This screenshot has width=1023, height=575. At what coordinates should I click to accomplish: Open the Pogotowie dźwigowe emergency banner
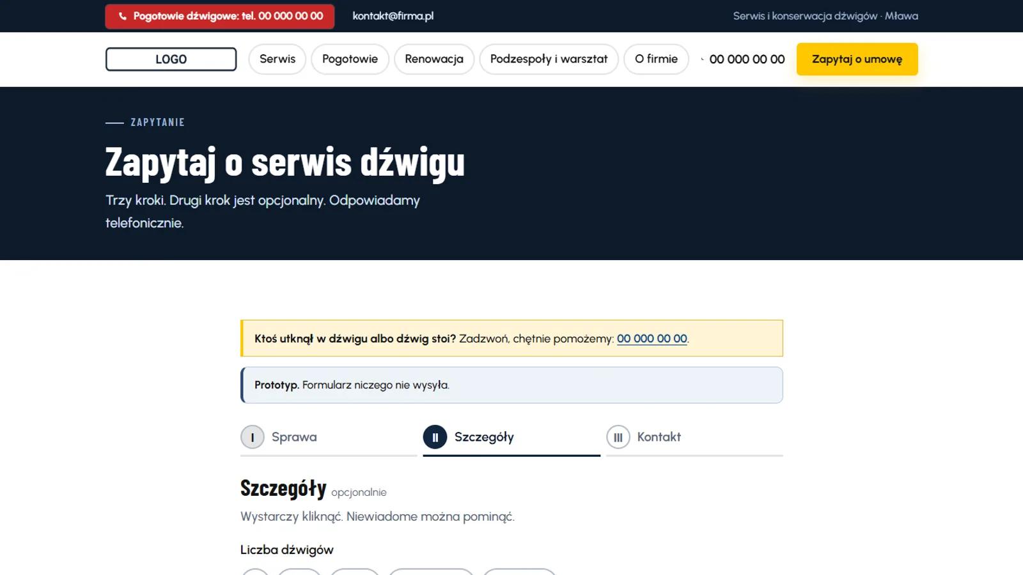click(220, 17)
